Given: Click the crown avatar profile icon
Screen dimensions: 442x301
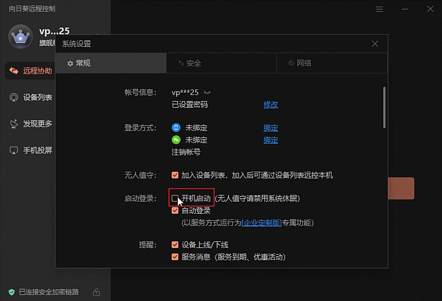Looking at the screenshot, I should pyautogui.click(x=21, y=37).
